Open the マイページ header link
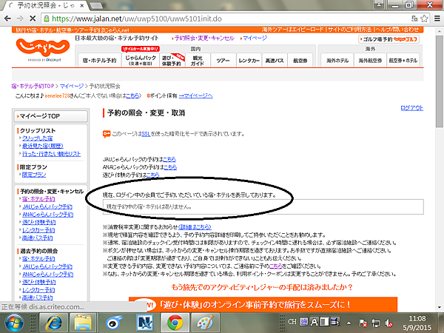The image size is (444, 333). click(x=254, y=38)
